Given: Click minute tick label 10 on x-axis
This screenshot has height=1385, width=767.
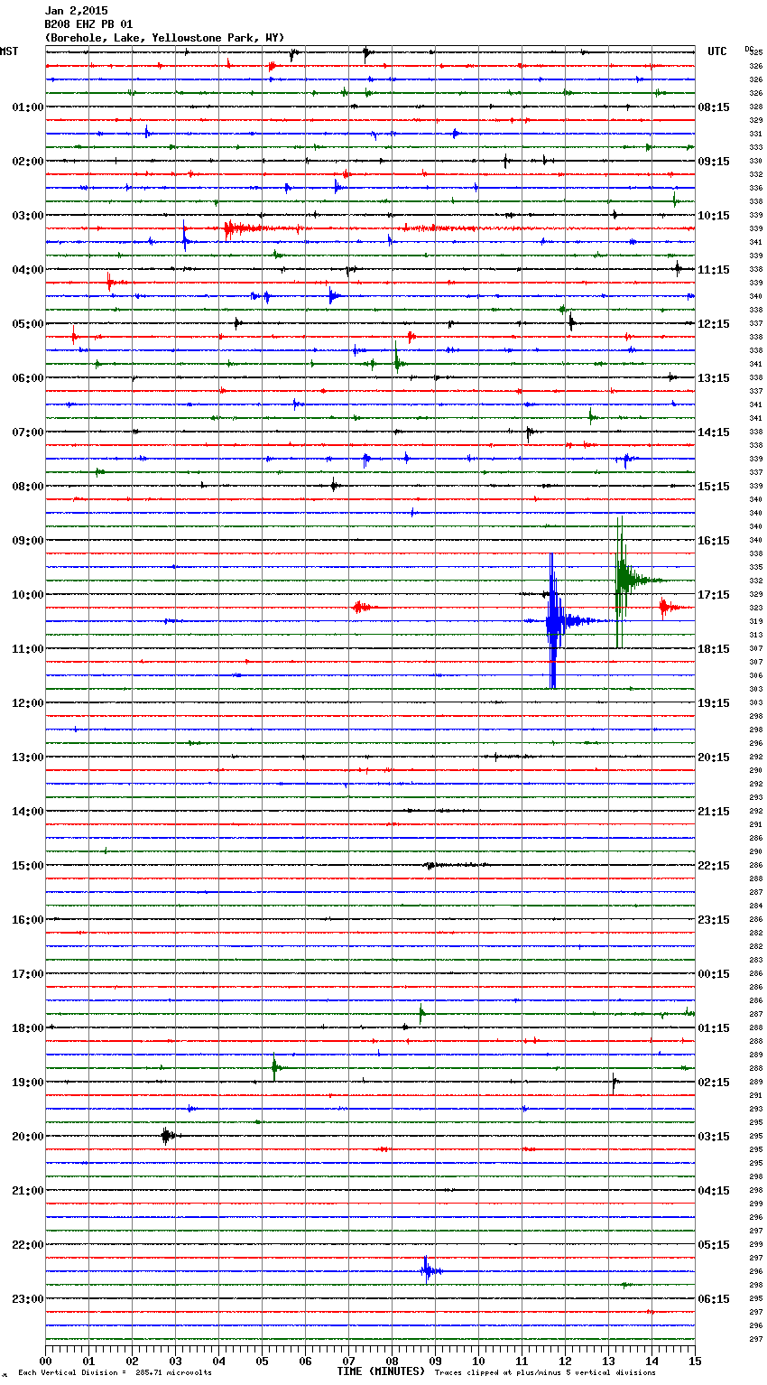Looking at the screenshot, I should pos(478,1362).
